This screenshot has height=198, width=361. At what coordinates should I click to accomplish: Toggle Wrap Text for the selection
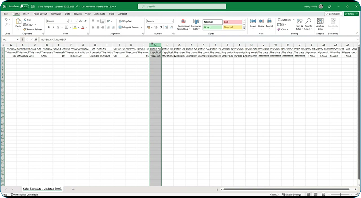[125, 21]
